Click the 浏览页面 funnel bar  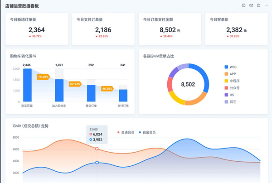click(x=27, y=85)
